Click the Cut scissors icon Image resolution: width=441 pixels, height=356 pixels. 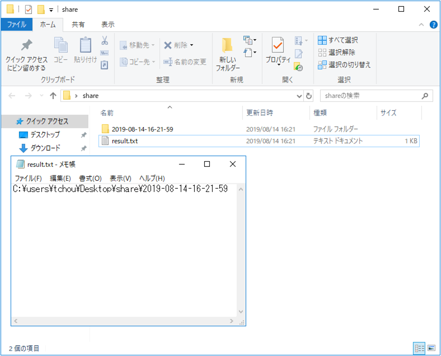click(105, 40)
